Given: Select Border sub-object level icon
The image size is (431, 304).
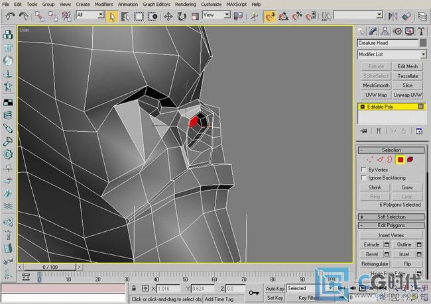Looking at the screenshot, I should 389,160.
